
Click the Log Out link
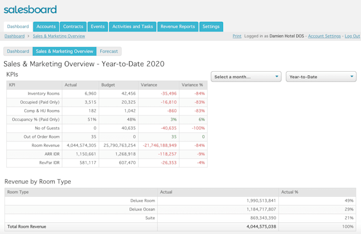tap(352, 36)
